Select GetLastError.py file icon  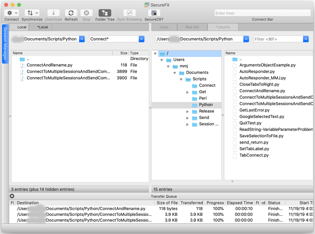point(234,110)
